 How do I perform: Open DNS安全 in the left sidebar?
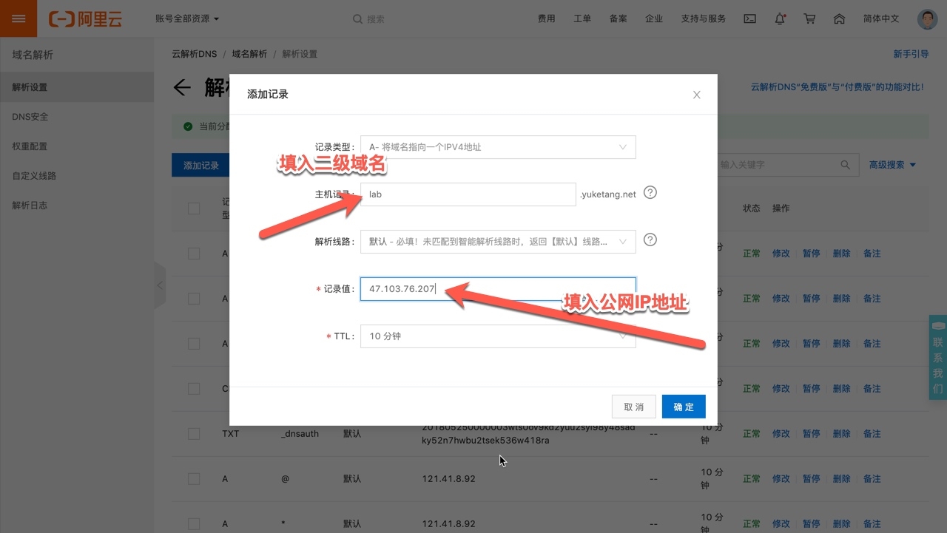point(30,117)
